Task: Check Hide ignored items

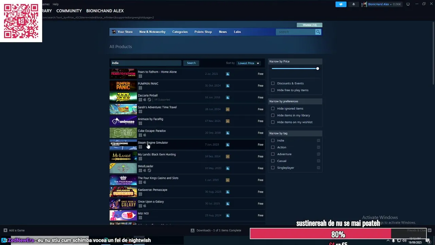Action: tap(273, 109)
